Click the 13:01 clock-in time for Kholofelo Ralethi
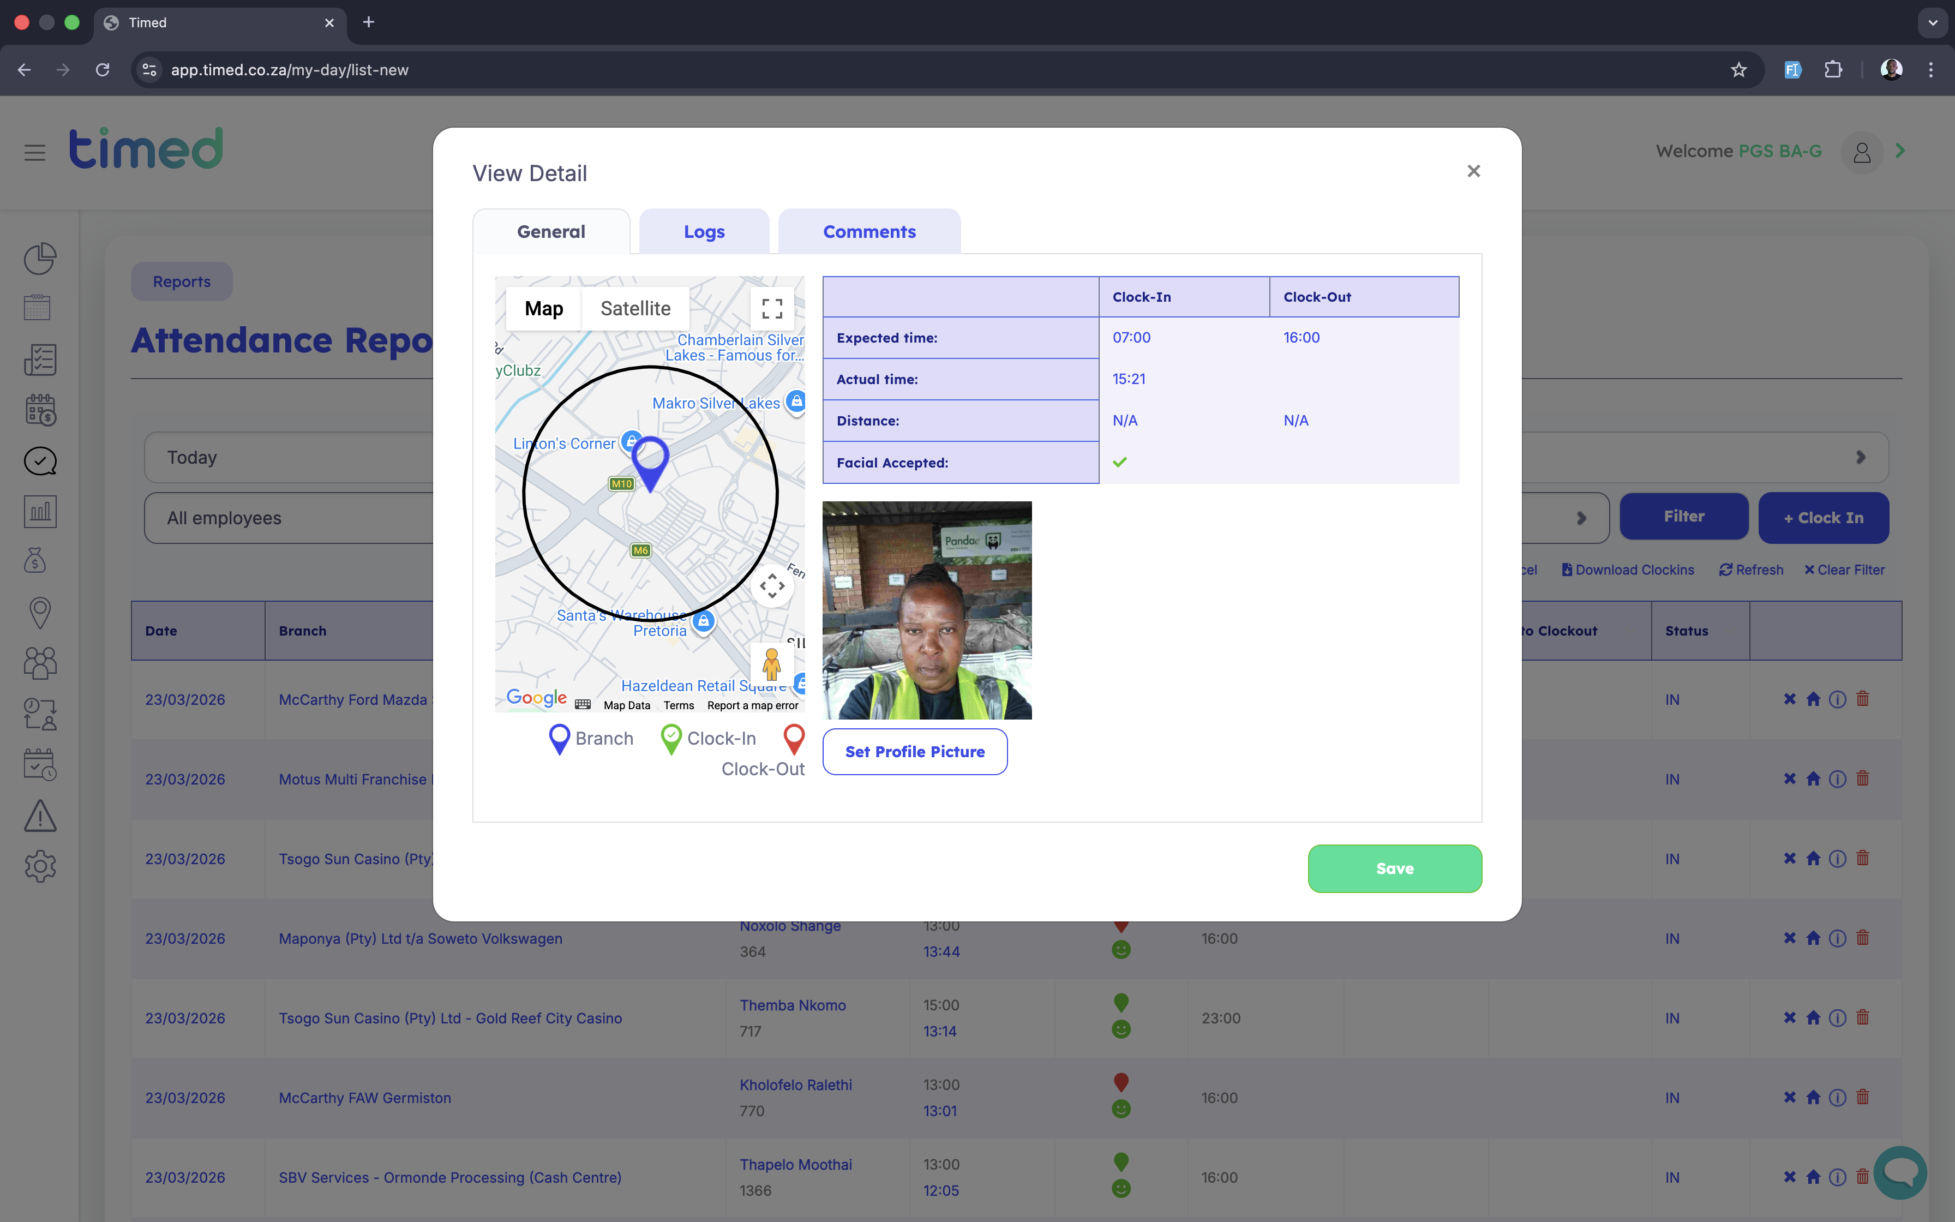 (940, 1111)
